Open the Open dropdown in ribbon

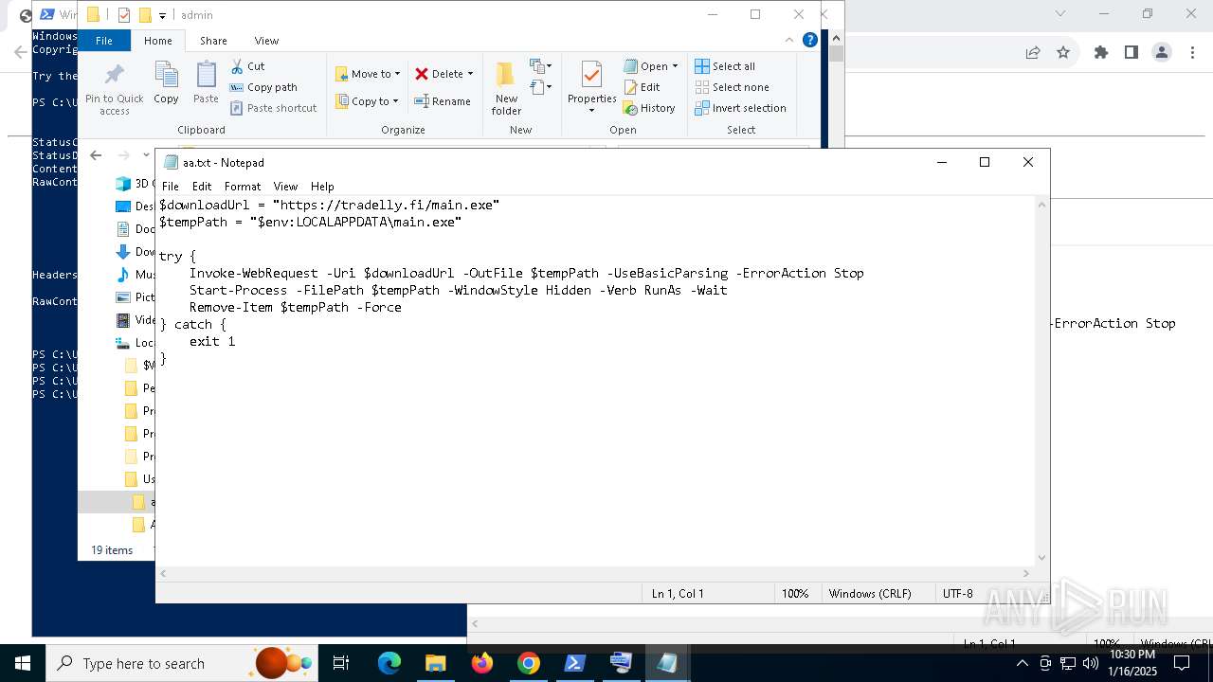pyautogui.click(x=651, y=66)
